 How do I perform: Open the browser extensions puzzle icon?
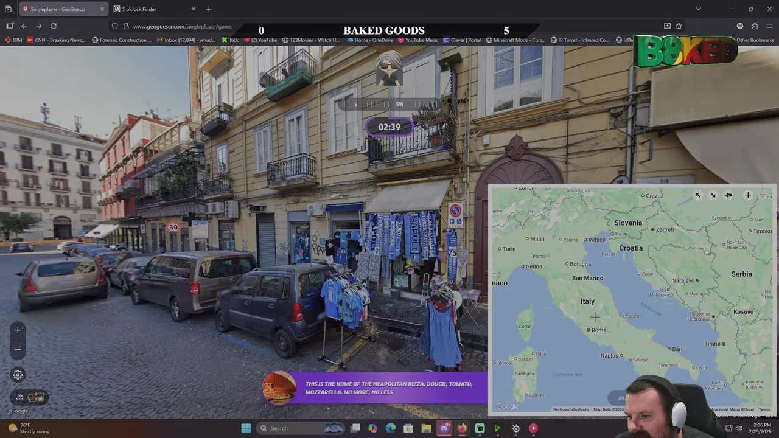point(755,26)
